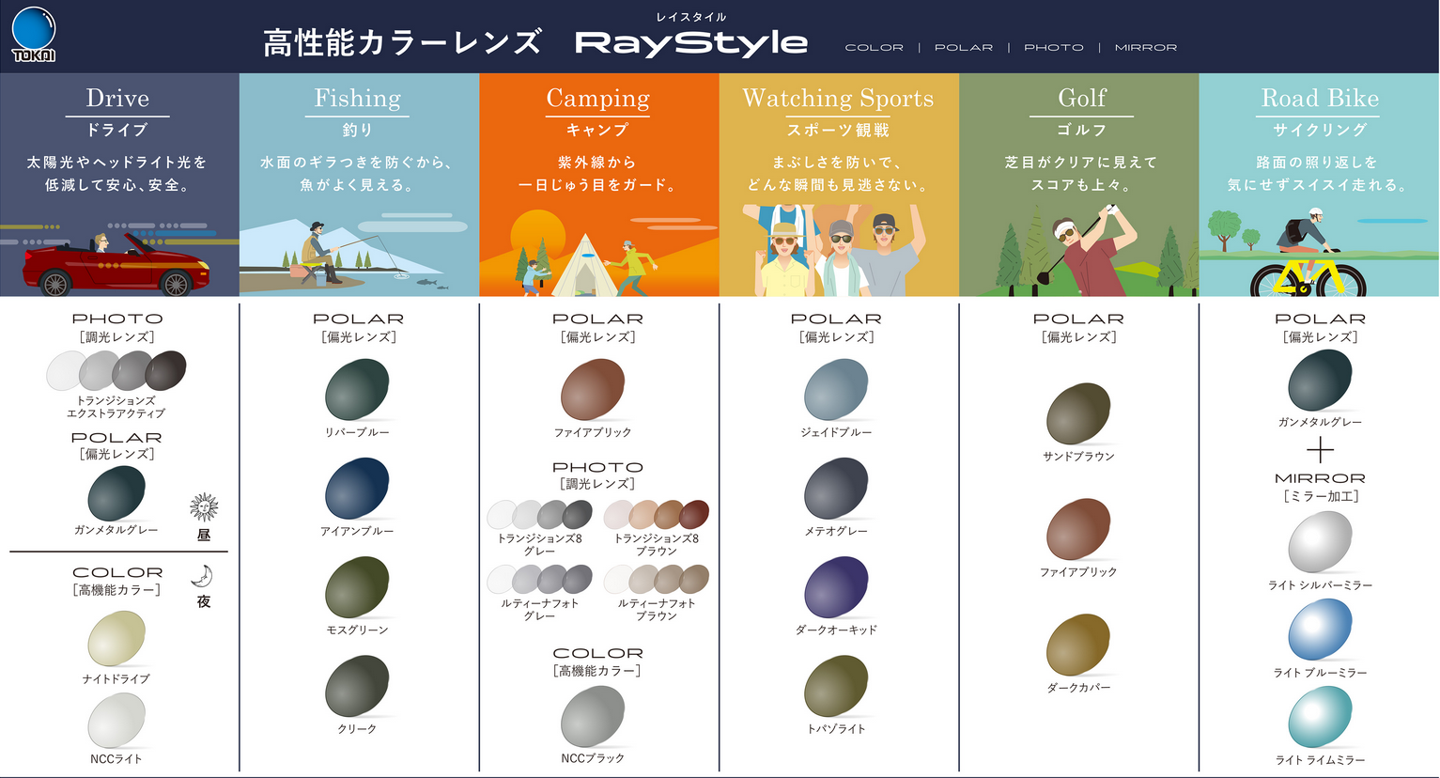Screen dimensions: 1440x778
Task: Select the トランジションズ エクストラアクティブ lens set
Action: point(116,371)
